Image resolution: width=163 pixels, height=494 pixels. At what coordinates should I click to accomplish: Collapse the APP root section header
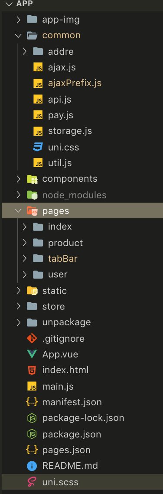81,4
